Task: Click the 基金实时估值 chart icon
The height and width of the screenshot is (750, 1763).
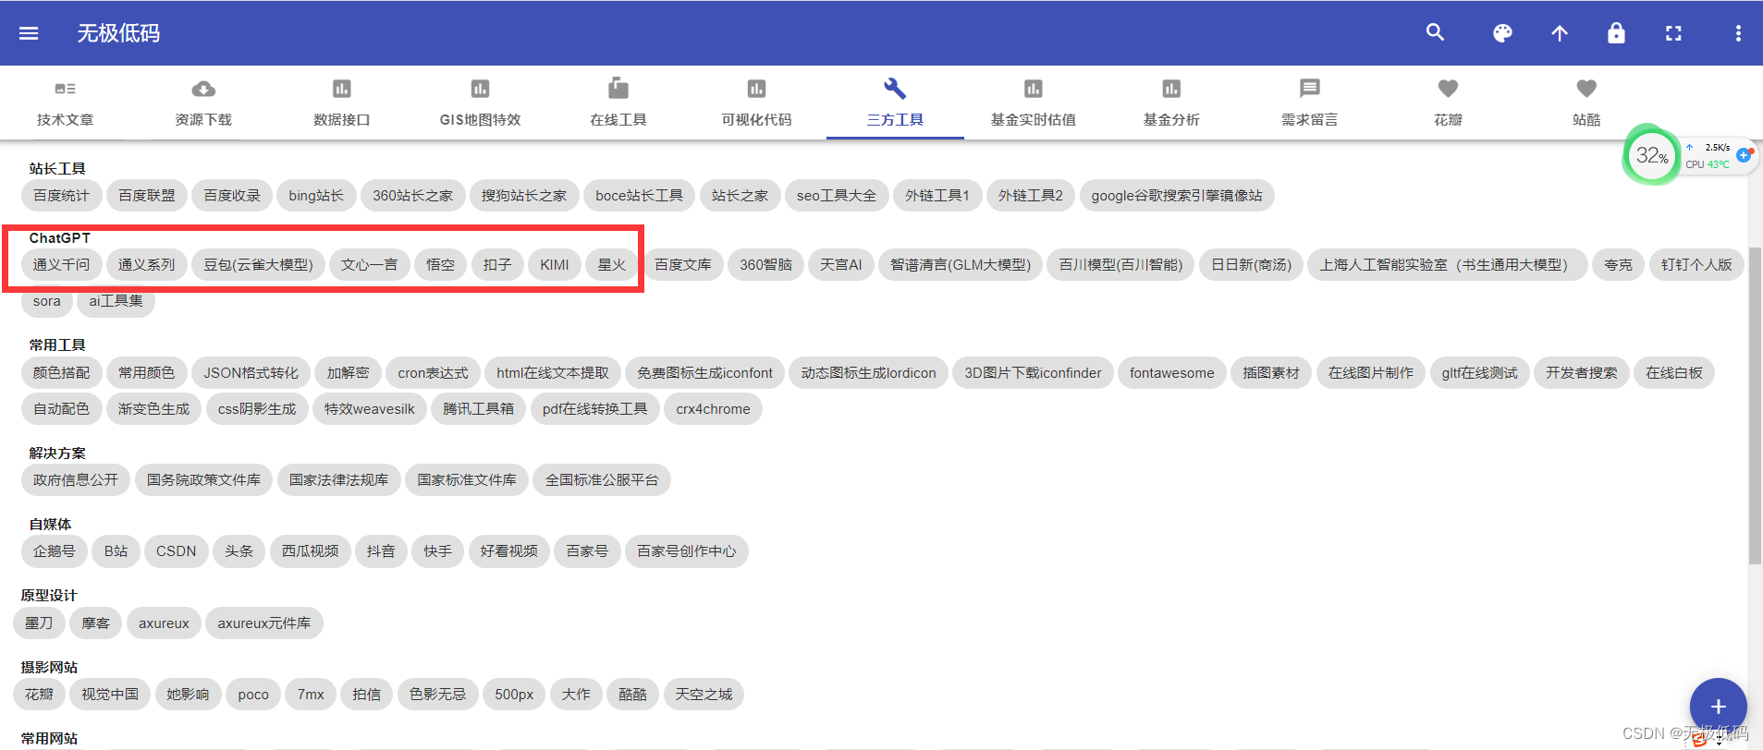Action: click(1033, 89)
